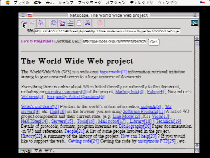Go back with the Back arrow button

point(24,23)
